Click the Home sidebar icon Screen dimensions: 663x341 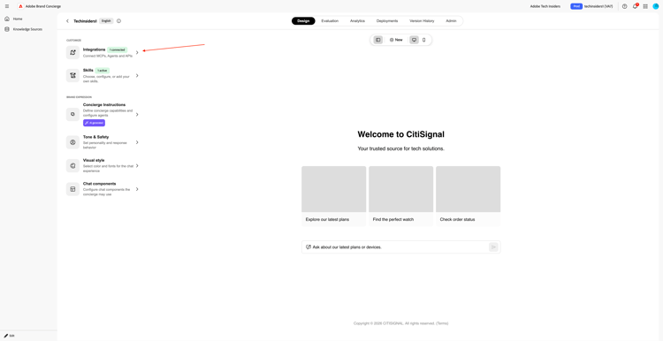(x=7, y=19)
